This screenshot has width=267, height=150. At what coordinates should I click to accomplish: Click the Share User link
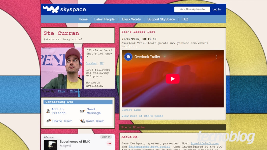(62, 121)
